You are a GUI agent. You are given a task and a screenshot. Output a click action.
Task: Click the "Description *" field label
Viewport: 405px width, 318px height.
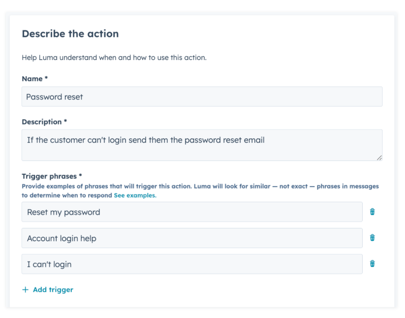[44, 122]
